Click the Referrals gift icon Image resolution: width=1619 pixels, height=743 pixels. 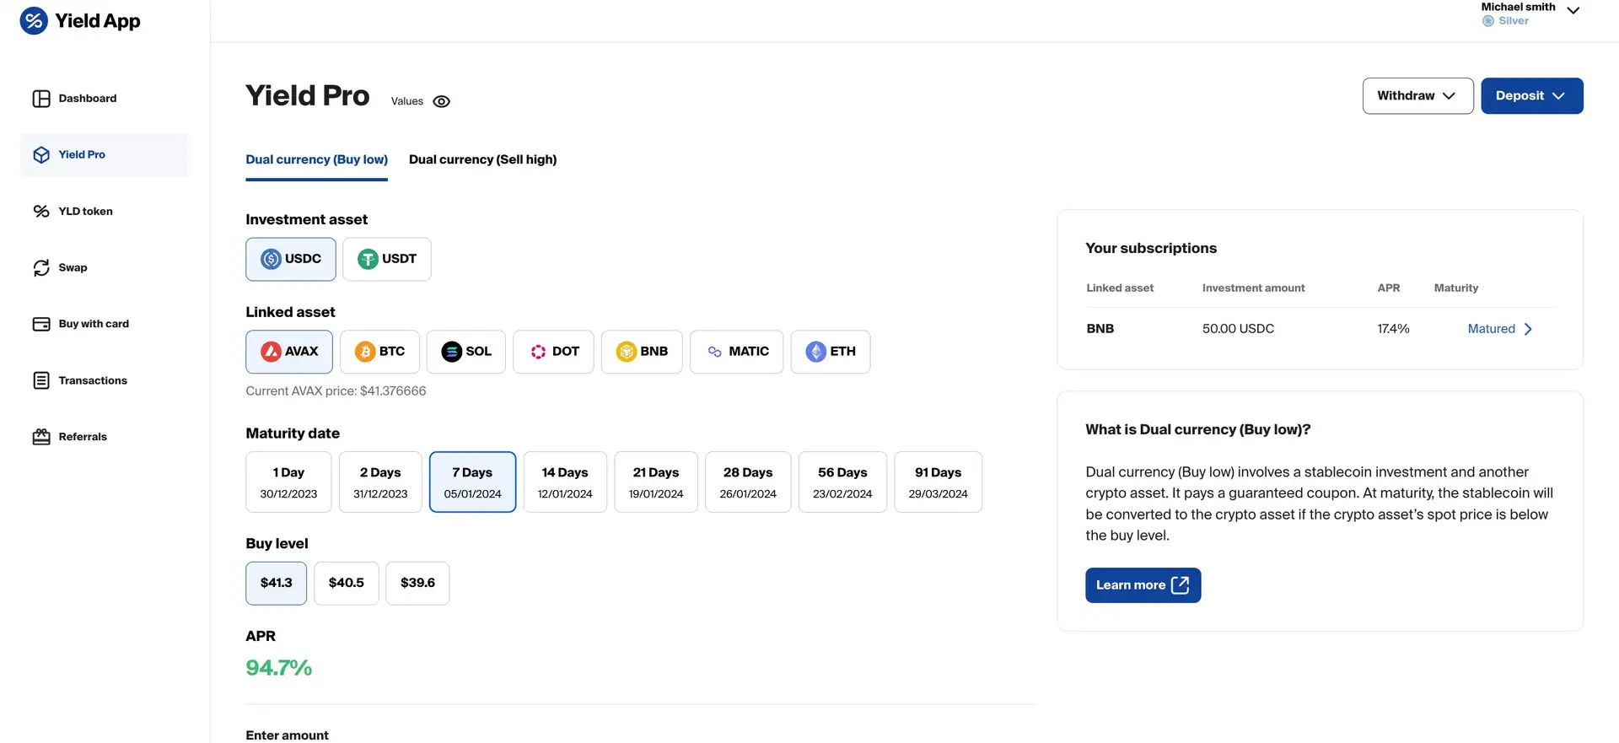pyautogui.click(x=41, y=437)
